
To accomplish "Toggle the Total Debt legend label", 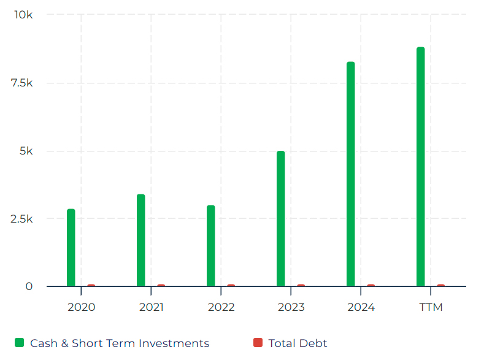I will (x=298, y=343).
